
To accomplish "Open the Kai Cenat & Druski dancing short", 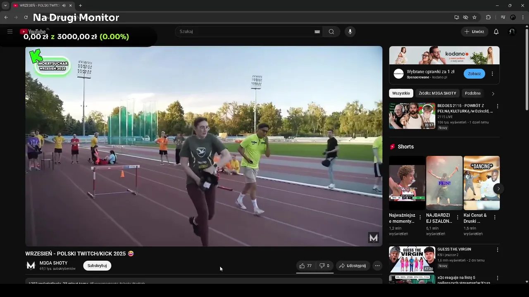I will coord(481,183).
